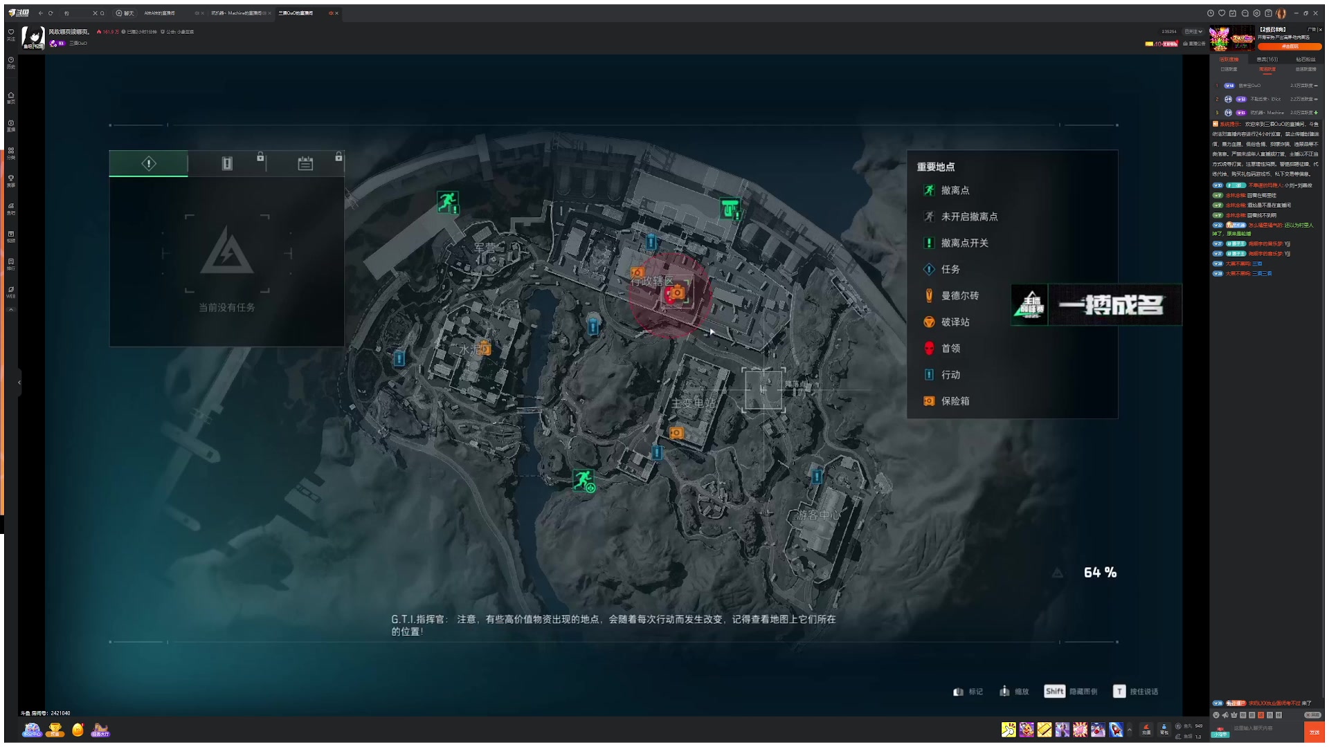
Task: Click the search magnifier icon in top bar
Action: pos(102,13)
